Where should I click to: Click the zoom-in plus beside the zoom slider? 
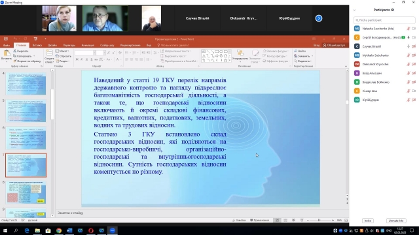click(x=333, y=220)
